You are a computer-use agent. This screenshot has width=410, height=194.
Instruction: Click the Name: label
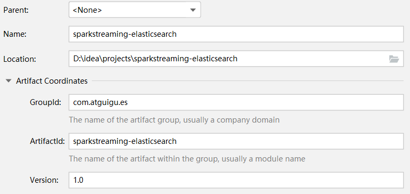pyautogui.click(x=15, y=34)
